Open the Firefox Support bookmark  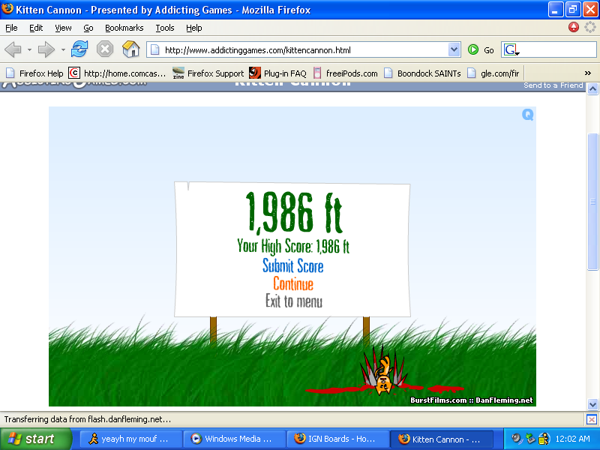pyautogui.click(x=208, y=73)
